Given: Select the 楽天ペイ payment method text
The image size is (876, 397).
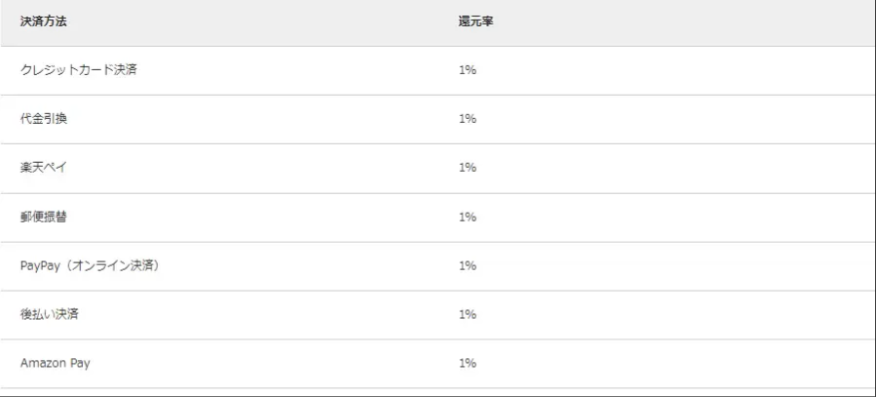Looking at the screenshot, I should click(44, 168).
